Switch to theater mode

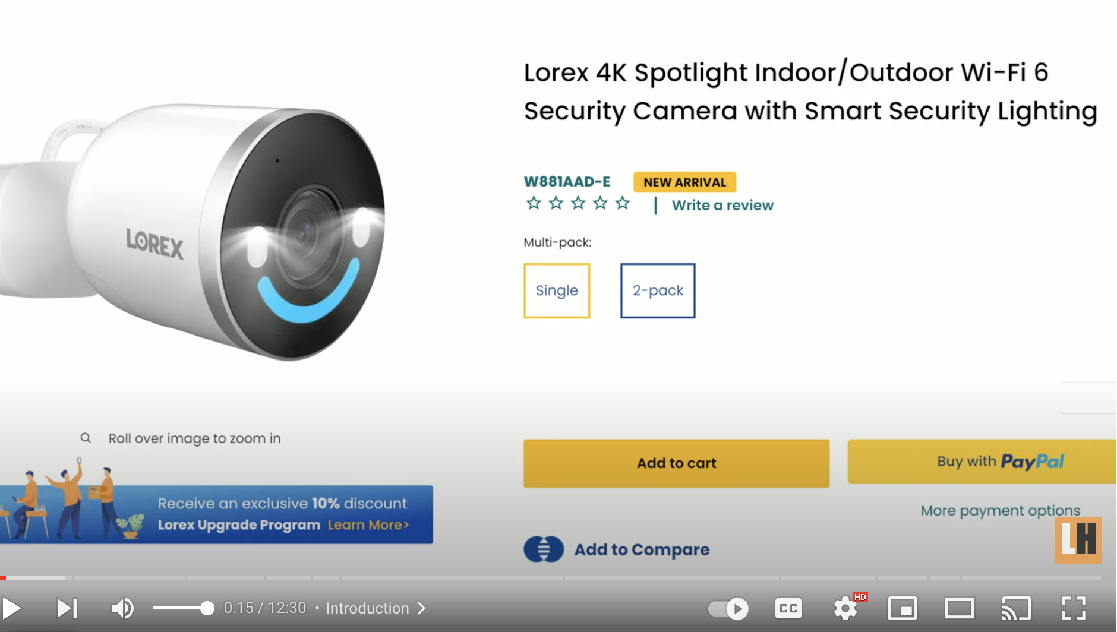coord(959,608)
